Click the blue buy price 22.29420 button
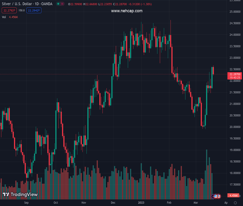 (x=34, y=10)
